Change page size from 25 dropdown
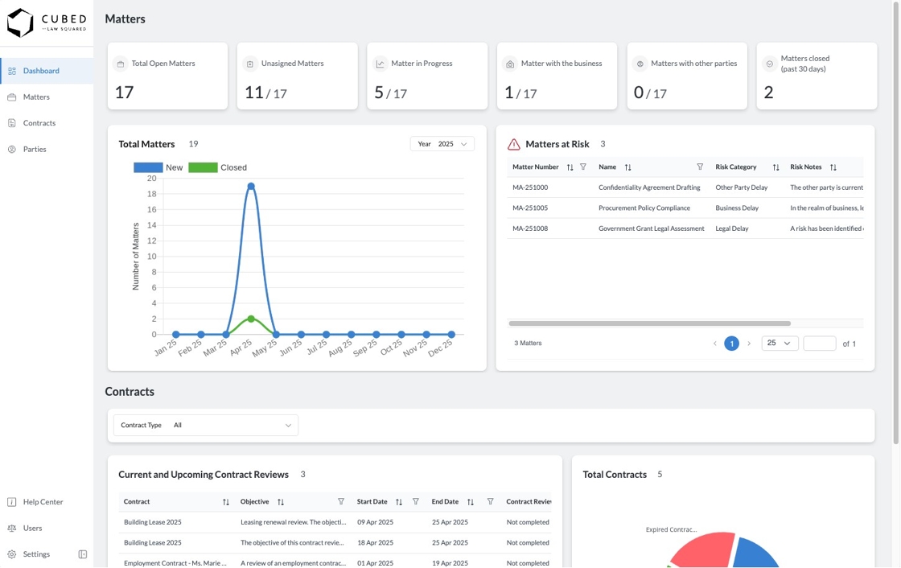Viewport: 901px width, 568px height. click(780, 344)
